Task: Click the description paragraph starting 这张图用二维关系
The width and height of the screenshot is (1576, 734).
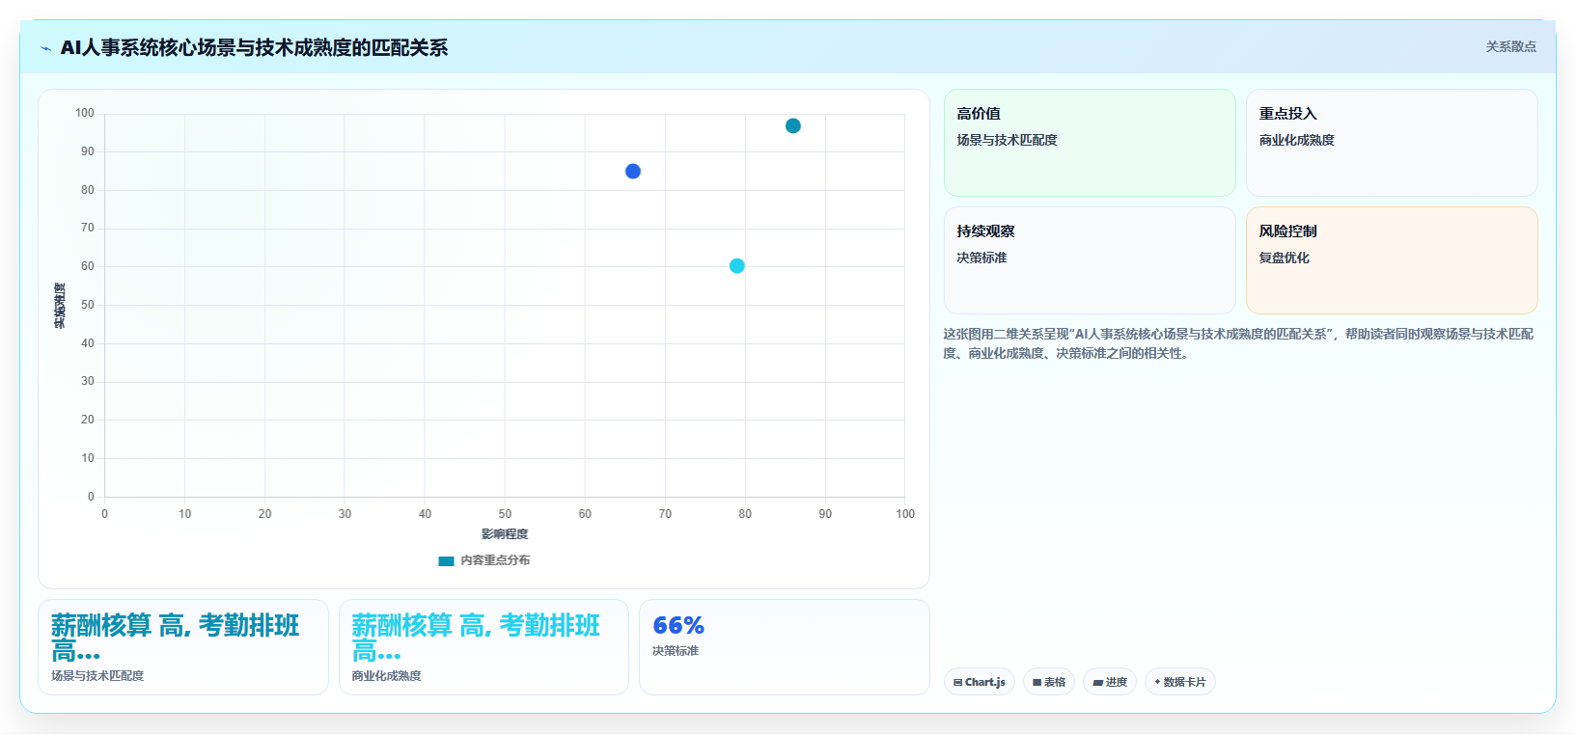Action: click(x=1239, y=343)
